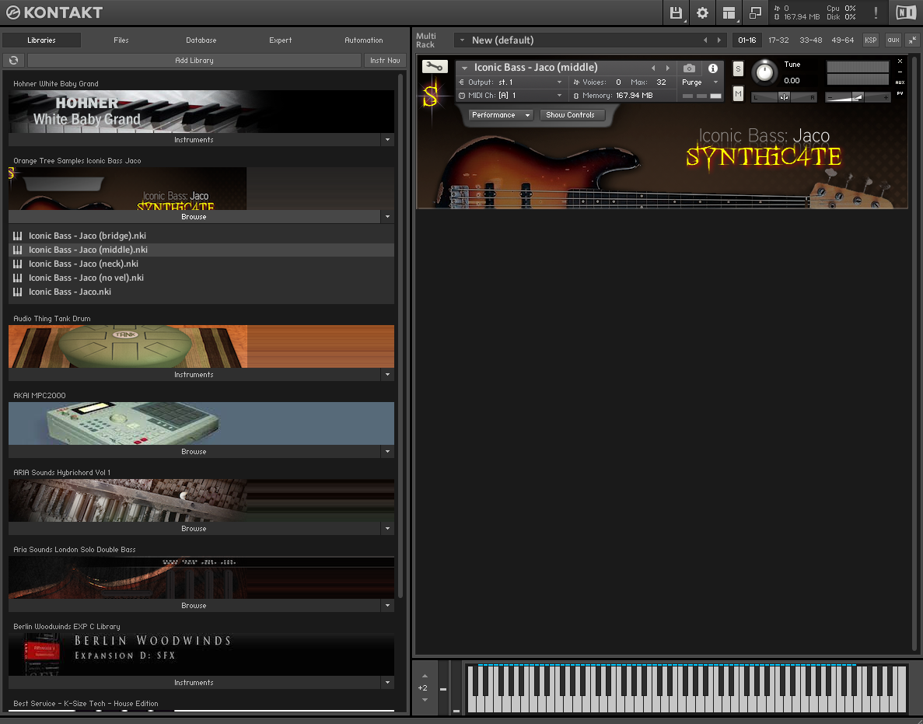Expand the AKAI MPC2000 library options arrow
The image size is (923, 724).
click(x=387, y=452)
